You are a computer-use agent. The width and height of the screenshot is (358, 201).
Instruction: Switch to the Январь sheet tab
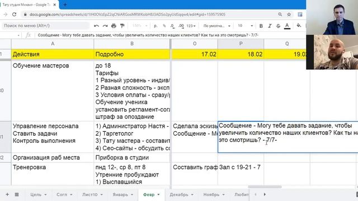tap(120, 195)
